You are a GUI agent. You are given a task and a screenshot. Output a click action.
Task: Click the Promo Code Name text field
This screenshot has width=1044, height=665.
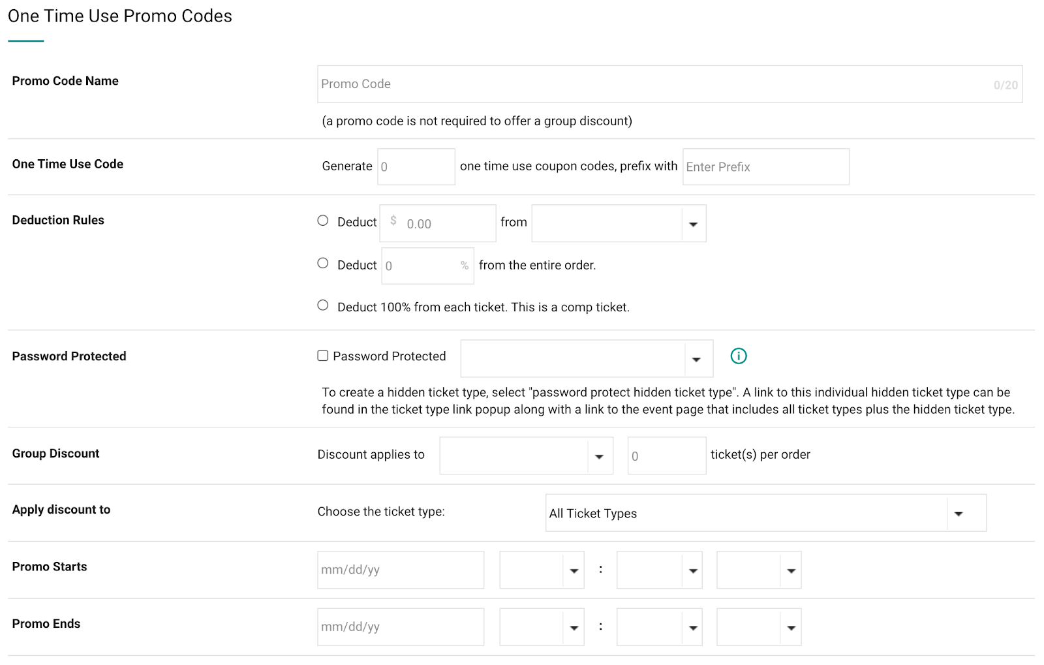(652, 84)
